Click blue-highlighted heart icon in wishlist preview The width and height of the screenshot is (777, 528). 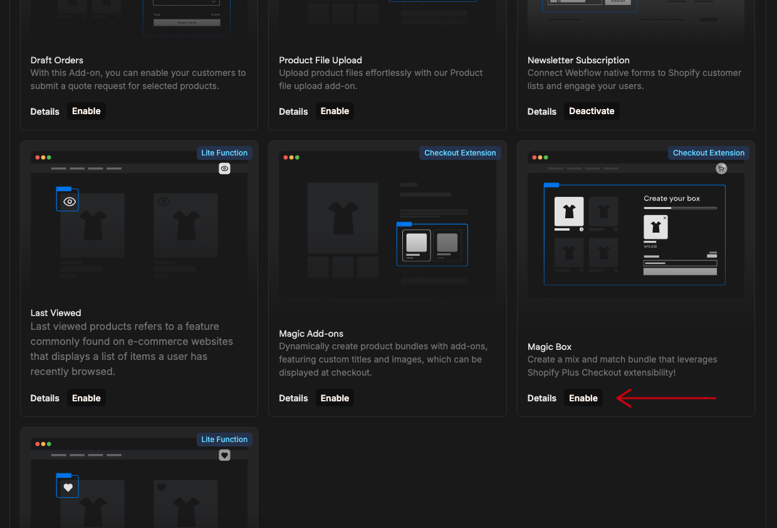click(x=68, y=487)
